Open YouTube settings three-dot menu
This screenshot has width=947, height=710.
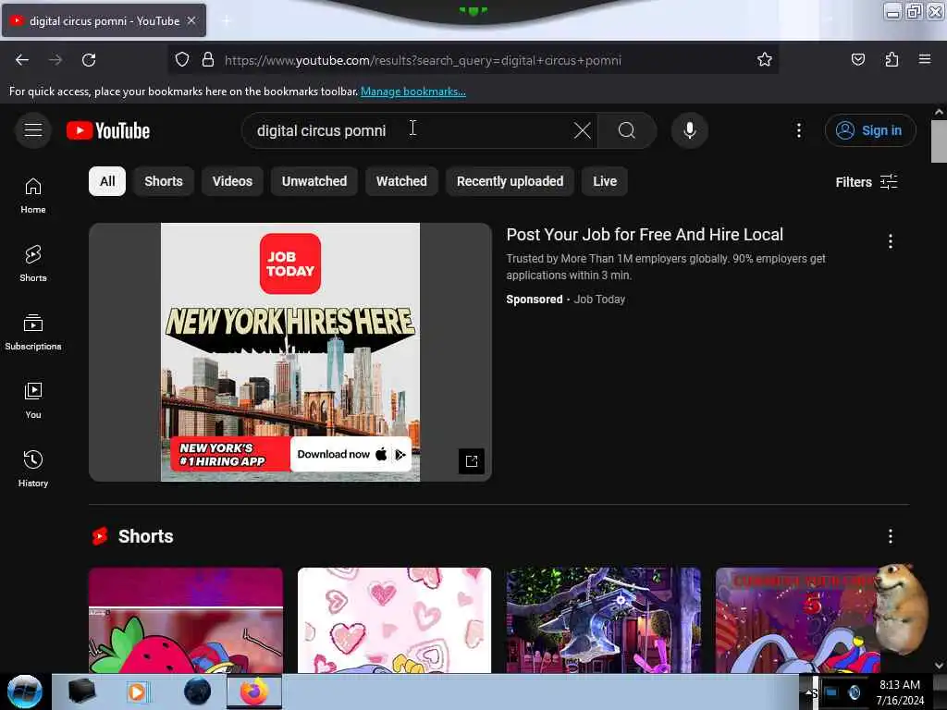click(798, 130)
